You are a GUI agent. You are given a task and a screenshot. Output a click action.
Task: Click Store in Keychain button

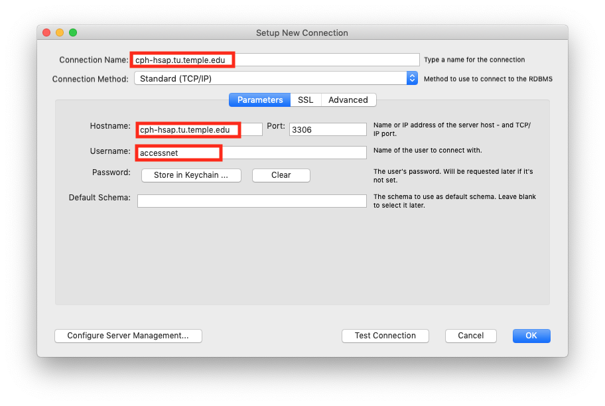click(191, 175)
